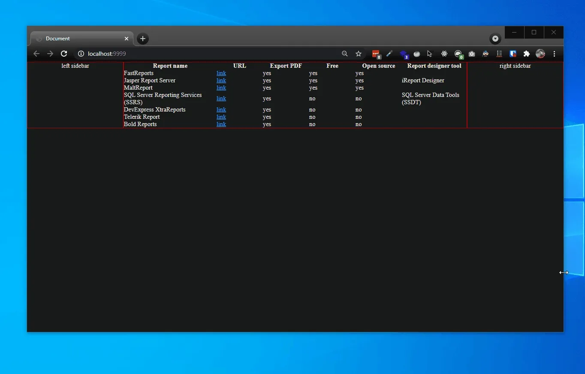Minimize the Chrome window
This screenshot has height=374, width=585.
click(514, 32)
